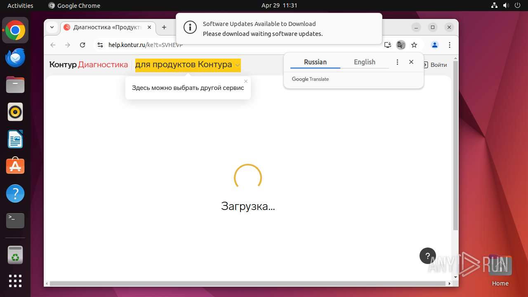Open the Help icon in dock
The width and height of the screenshot is (528, 297).
coord(15,193)
